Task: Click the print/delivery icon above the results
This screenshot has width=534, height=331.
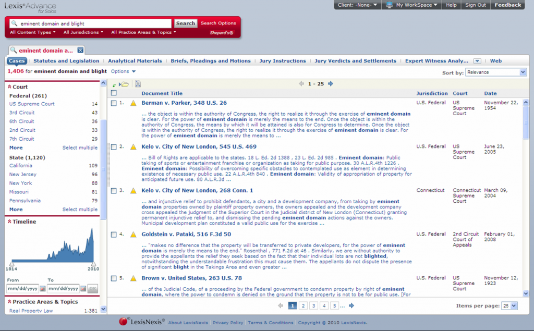Action: point(137,83)
